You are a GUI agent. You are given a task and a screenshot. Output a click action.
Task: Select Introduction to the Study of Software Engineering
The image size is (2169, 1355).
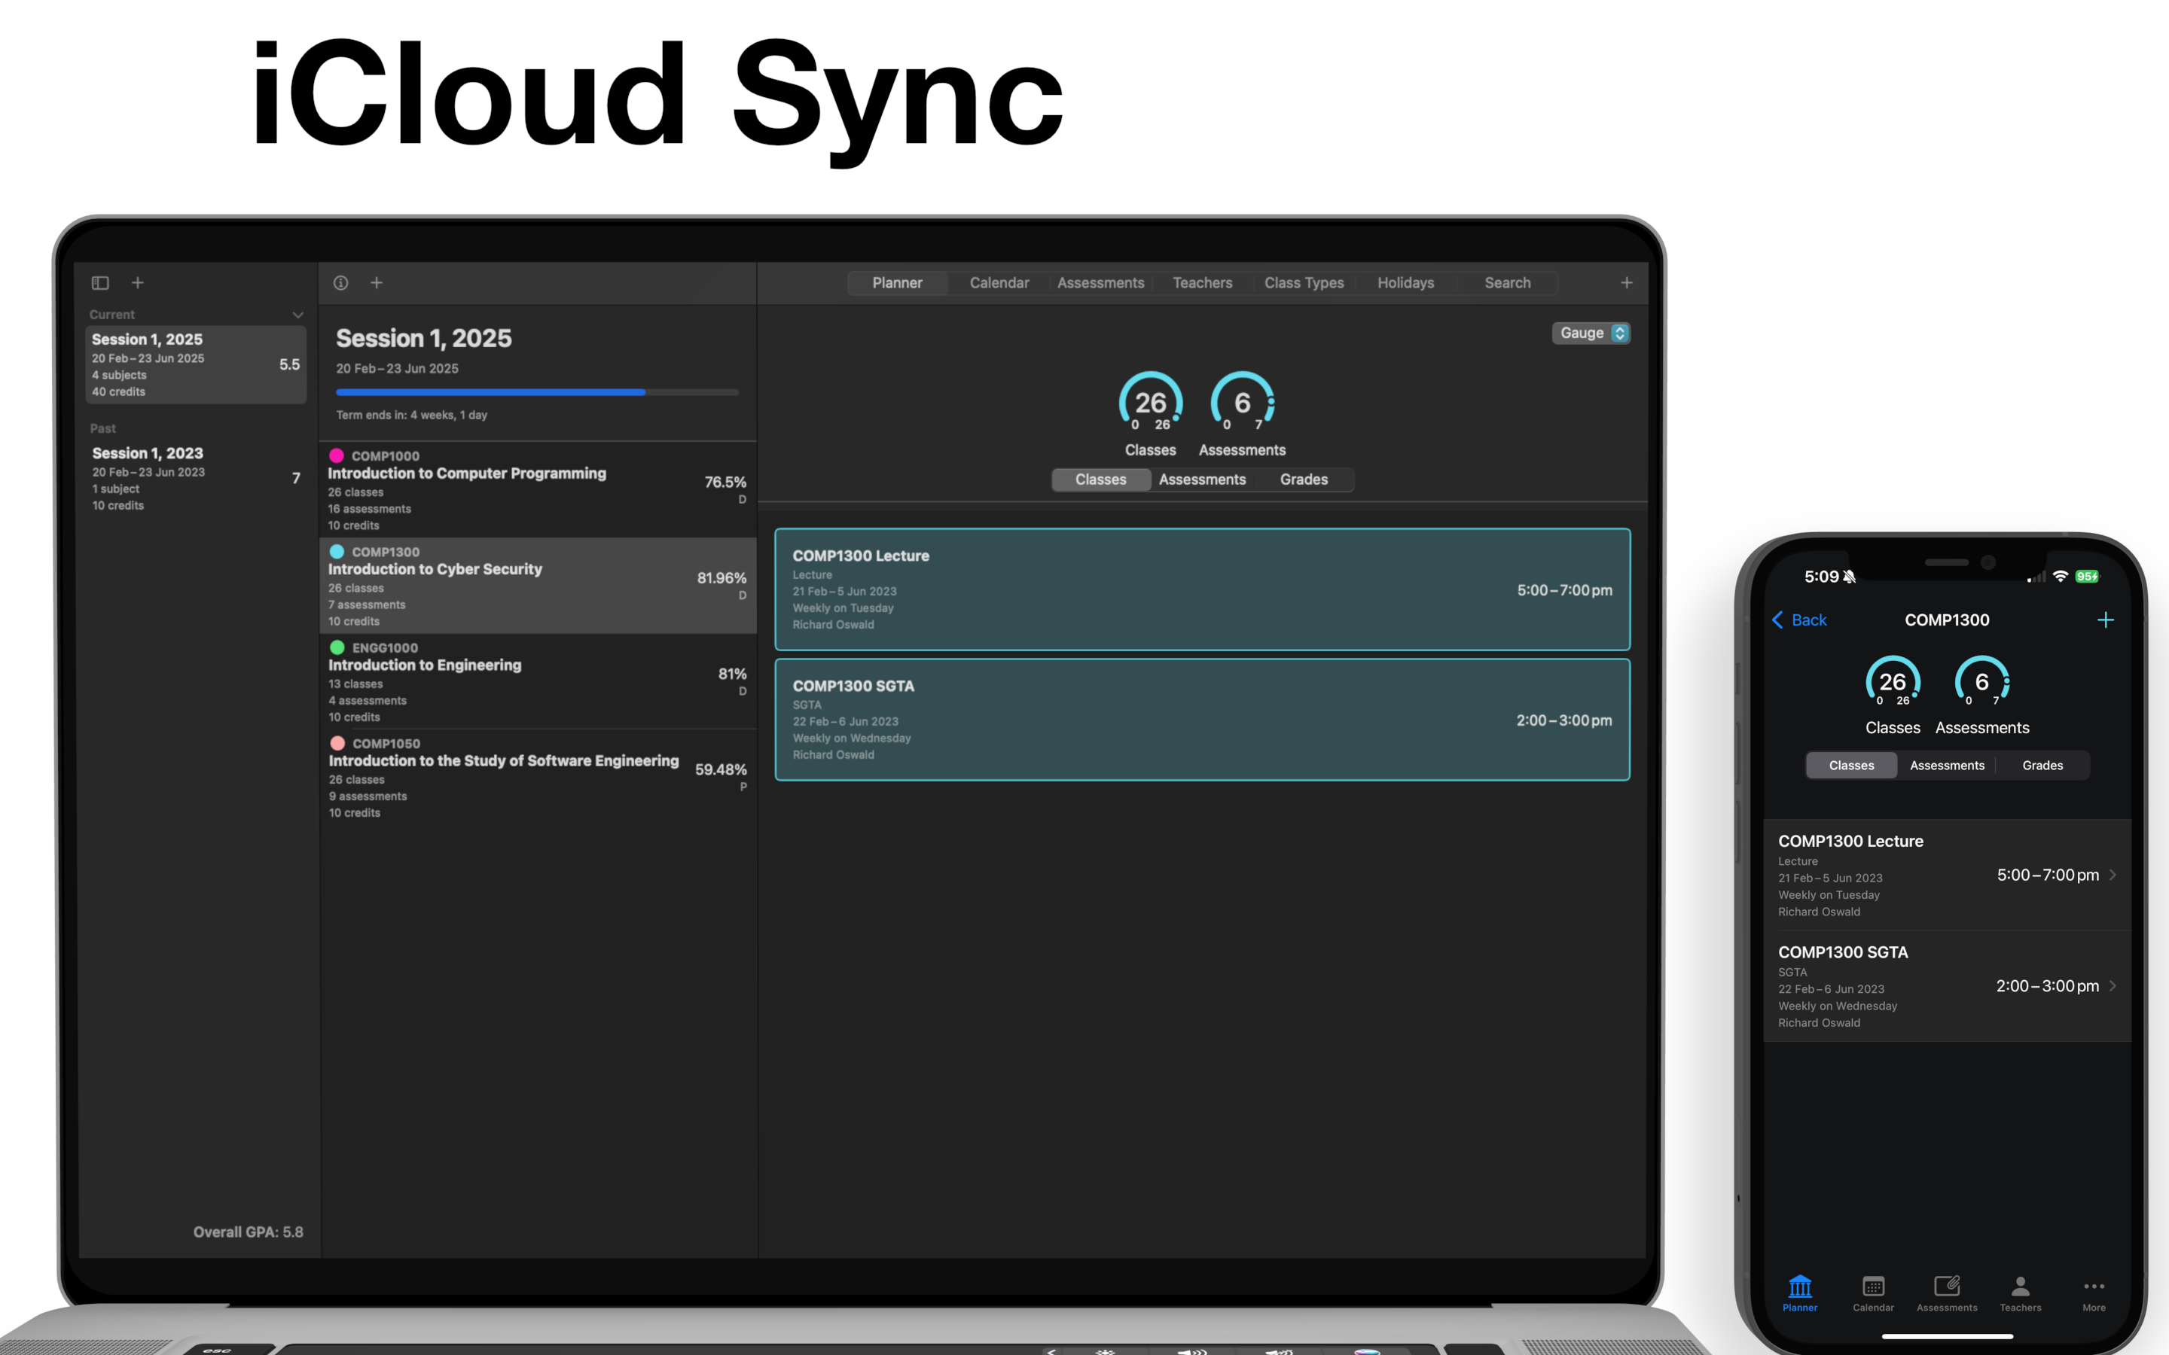point(538,778)
